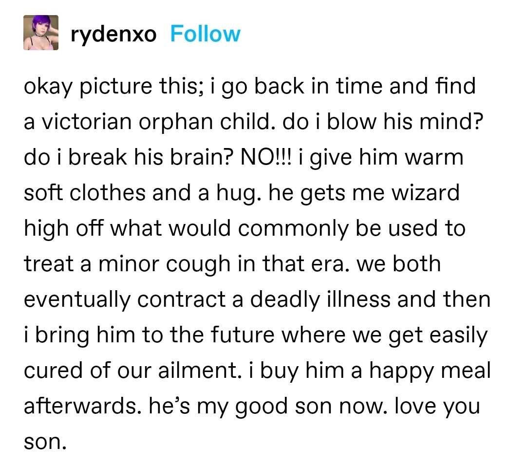
Task: Click the words "love you" in the post
Action: (x=436, y=406)
